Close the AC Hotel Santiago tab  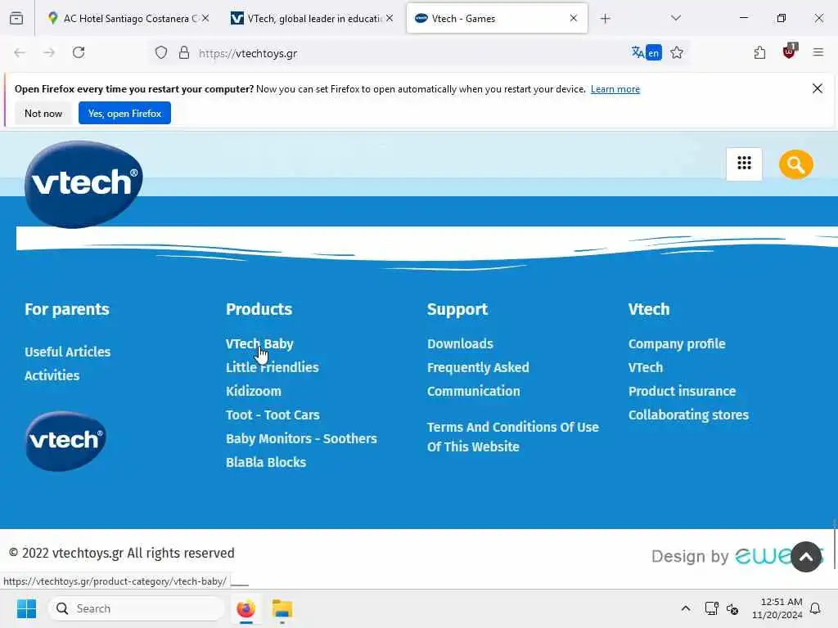coord(205,18)
